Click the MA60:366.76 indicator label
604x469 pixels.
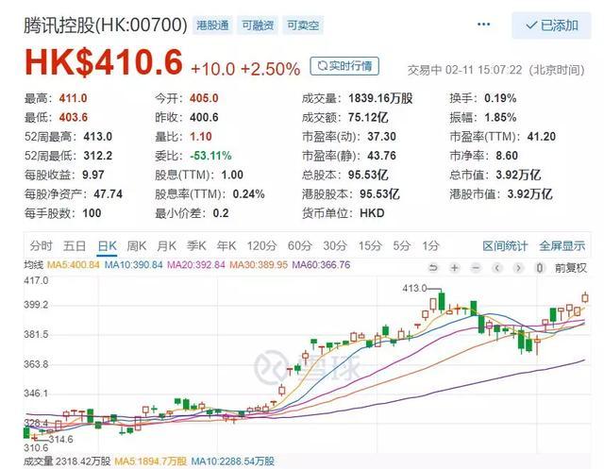[x=321, y=265]
